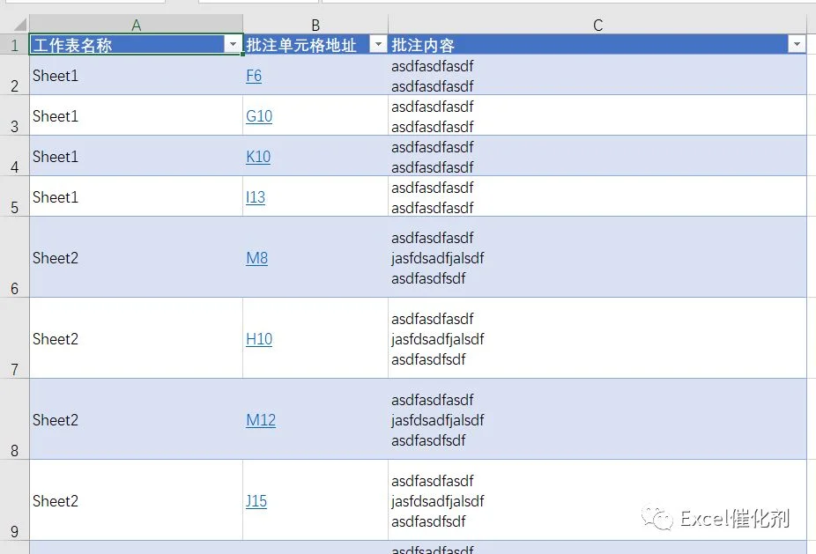The height and width of the screenshot is (554, 816).
Task: Open the 批注单元格地址 filter dropdown
Action: pyautogui.click(x=378, y=45)
